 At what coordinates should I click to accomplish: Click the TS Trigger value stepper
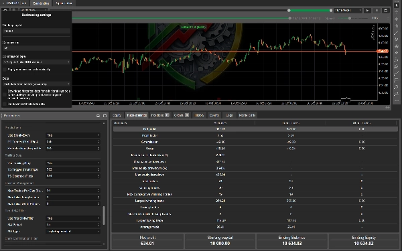tap(98, 169)
